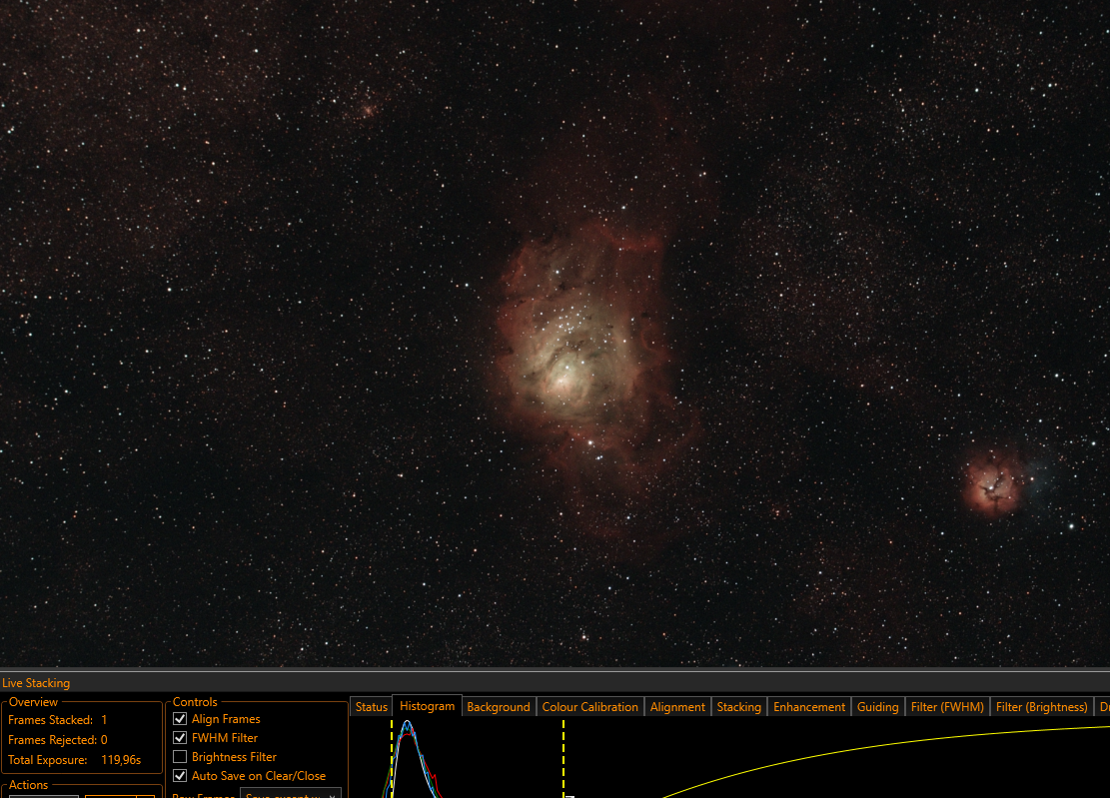Open the Colour Calibration tab

pos(589,707)
